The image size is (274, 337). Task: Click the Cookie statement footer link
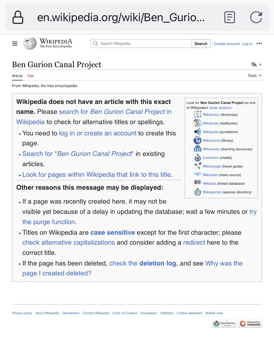[x=190, y=313]
